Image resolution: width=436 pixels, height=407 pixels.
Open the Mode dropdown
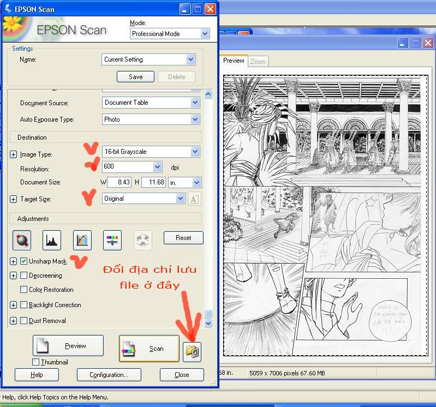pyautogui.click(x=170, y=34)
